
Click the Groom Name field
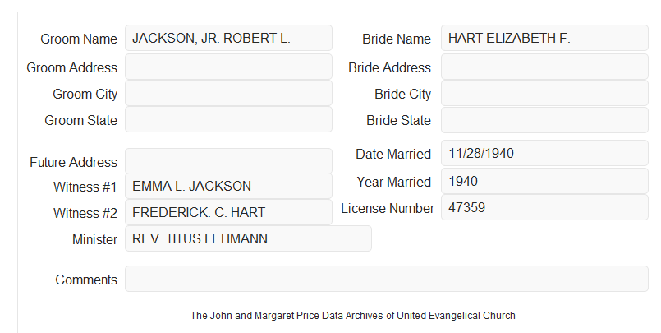point(228,38)
